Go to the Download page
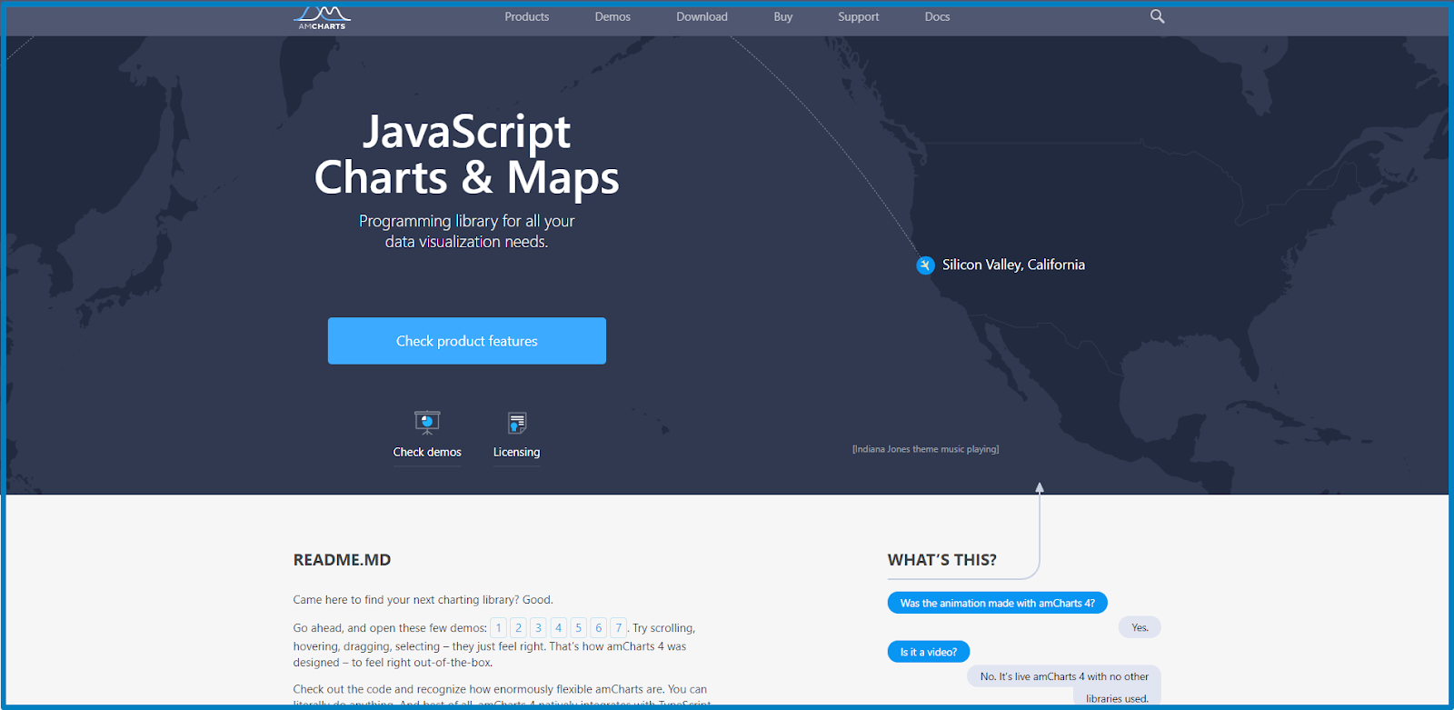The width and height of the screenshot is (1454, 710). point(702,17)
